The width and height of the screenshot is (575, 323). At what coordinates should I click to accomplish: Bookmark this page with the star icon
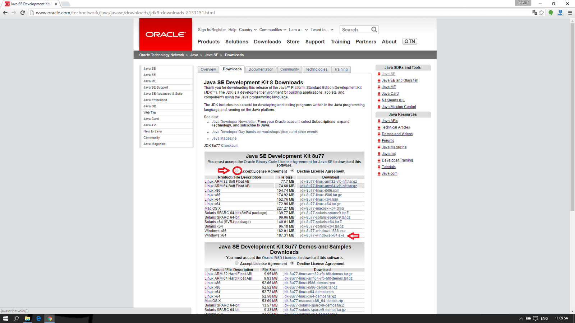tap(542, 13)
